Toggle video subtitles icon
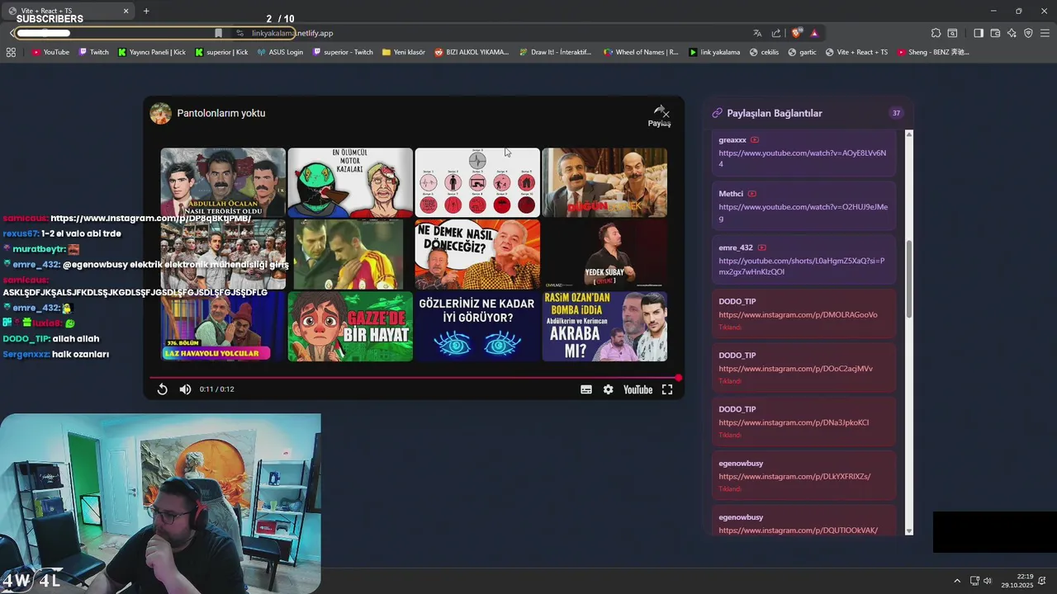1057x594 pixels. tap(586, 389)
